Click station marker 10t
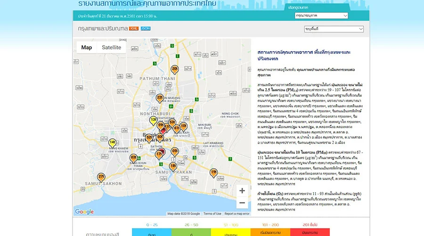This screenshot has width=424, height=236. 183,126
